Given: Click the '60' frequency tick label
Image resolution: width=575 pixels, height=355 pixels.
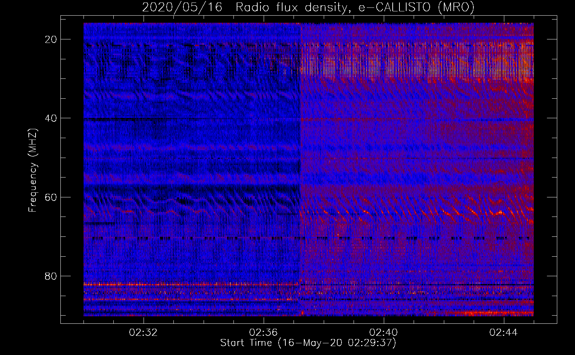Looking at the screenshot, I should click(x=51, y=197).
